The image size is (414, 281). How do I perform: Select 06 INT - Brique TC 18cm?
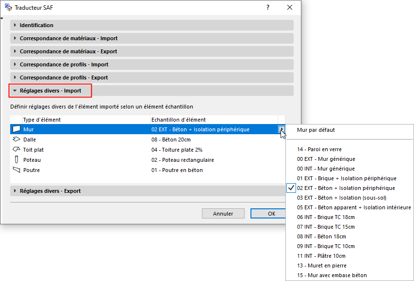(349, 217)
